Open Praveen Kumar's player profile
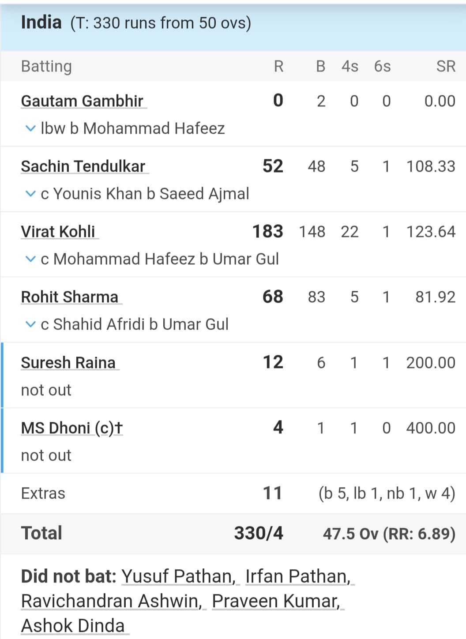The width and height of the screenshot is (466, 639). click(276, 601)
